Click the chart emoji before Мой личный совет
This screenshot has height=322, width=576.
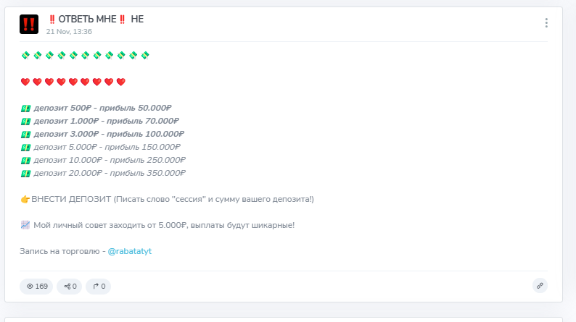point(25,225)
